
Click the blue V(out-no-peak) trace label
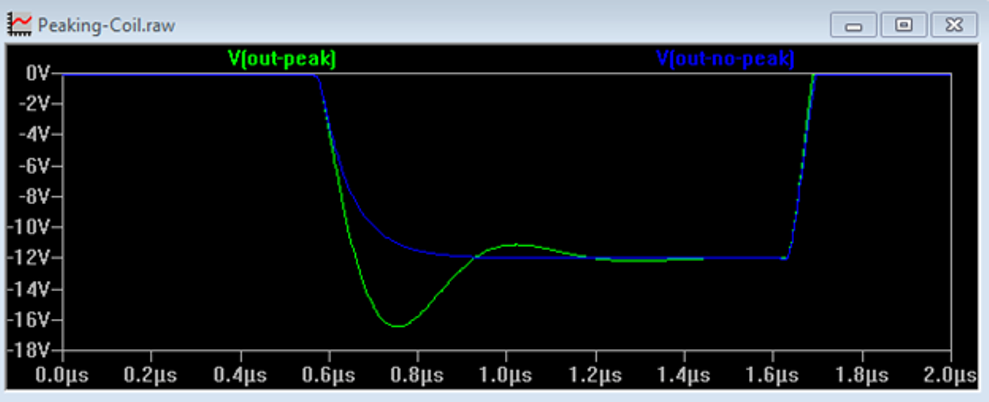point(724,59)
